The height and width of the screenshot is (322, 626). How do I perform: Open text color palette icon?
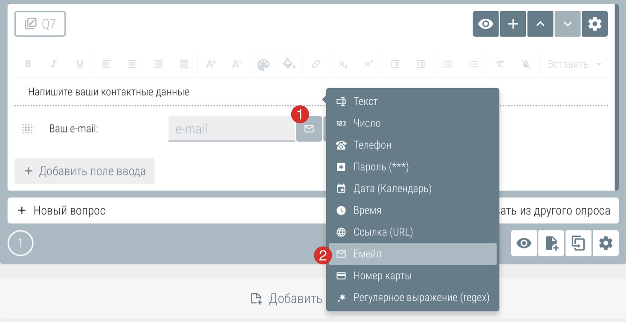click(x=263, y=64)
